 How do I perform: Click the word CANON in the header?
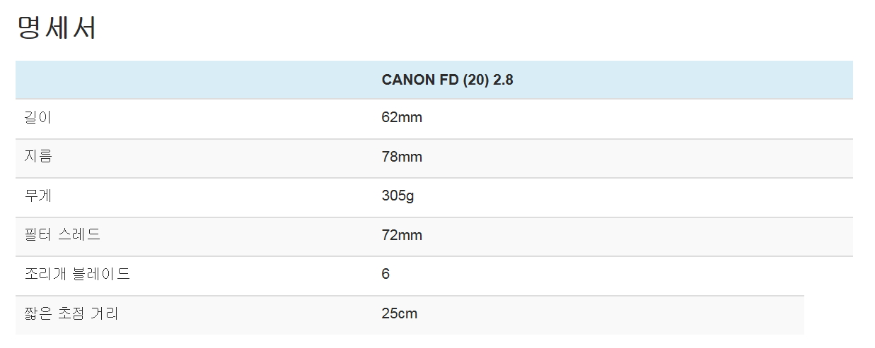405,80
